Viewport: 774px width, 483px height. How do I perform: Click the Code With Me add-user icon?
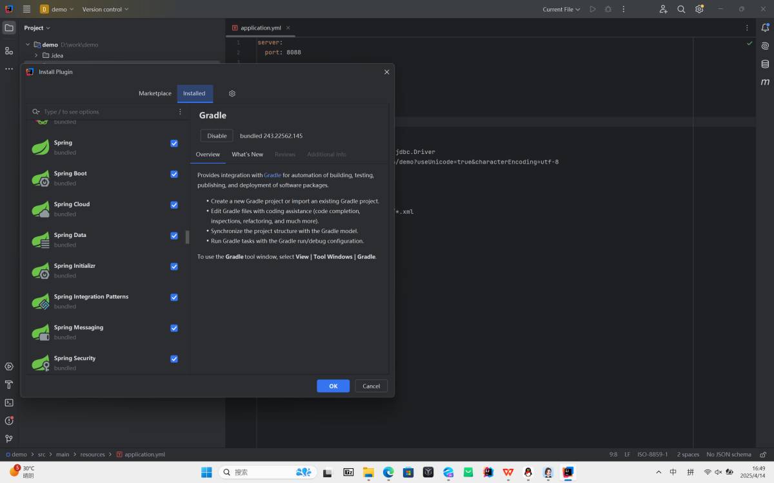coord(663,9)
